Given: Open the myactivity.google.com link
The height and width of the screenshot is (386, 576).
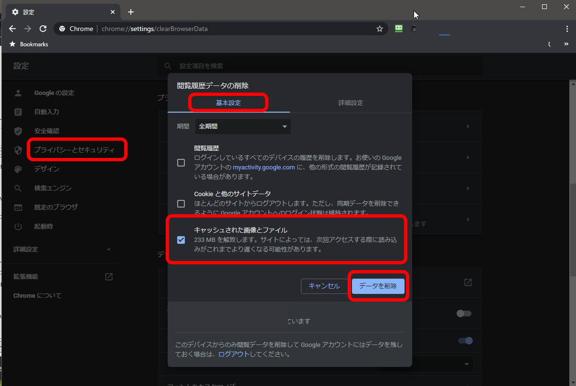Looking at the screenshot, I should pos(263,167).
